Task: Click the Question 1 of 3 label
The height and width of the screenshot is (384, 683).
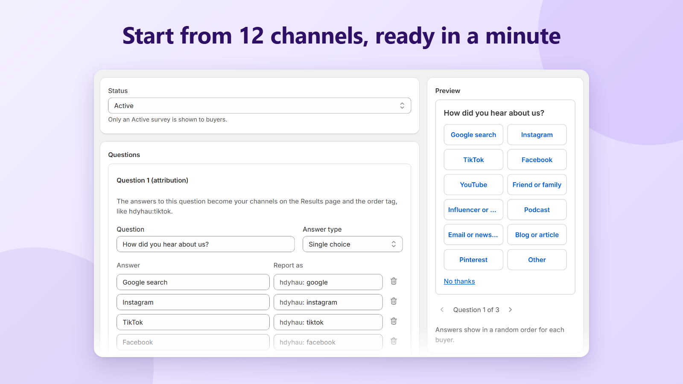Action: pyautogui.click(x=476, y=310)
